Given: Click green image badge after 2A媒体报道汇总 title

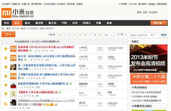Looking at the screenshot, I should 60,92.
